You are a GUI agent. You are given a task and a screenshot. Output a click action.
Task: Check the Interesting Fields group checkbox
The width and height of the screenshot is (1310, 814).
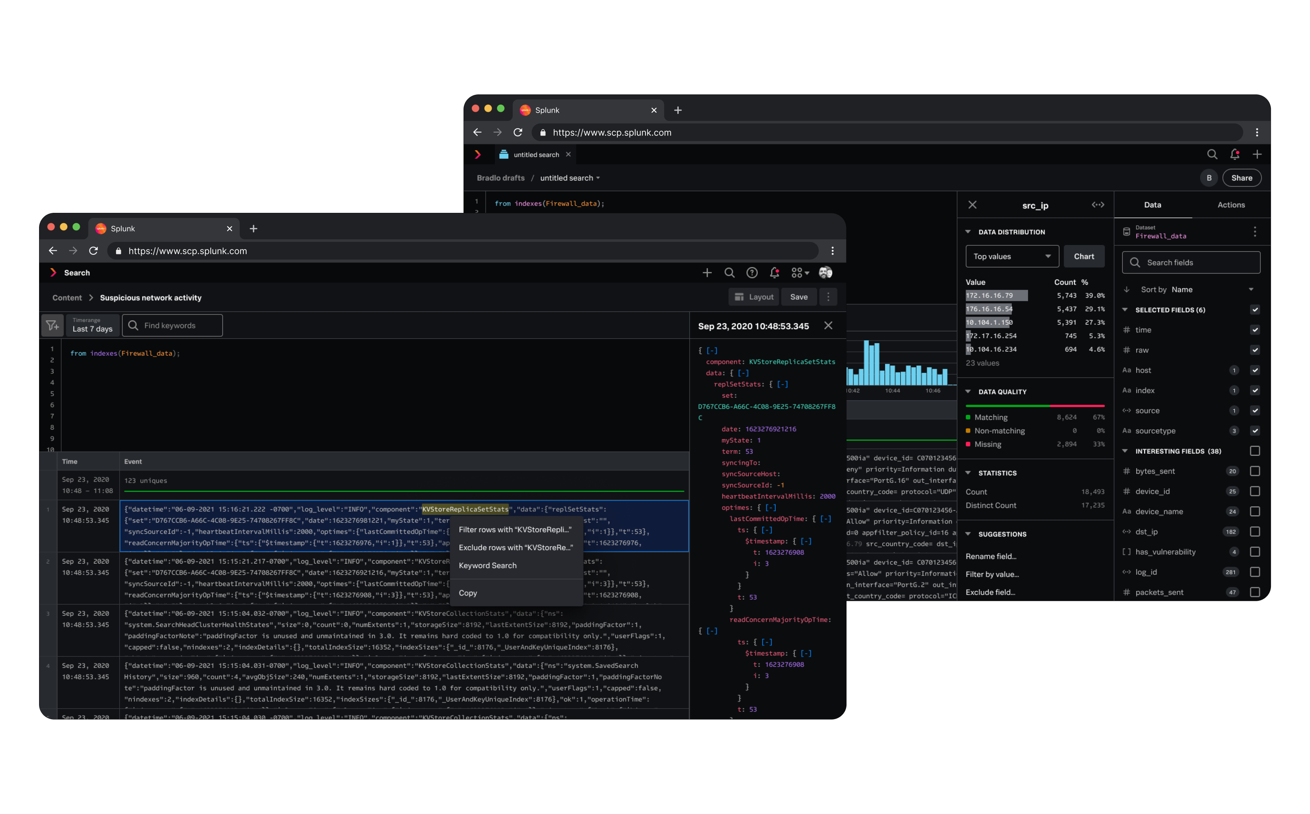pos(1255,451)
